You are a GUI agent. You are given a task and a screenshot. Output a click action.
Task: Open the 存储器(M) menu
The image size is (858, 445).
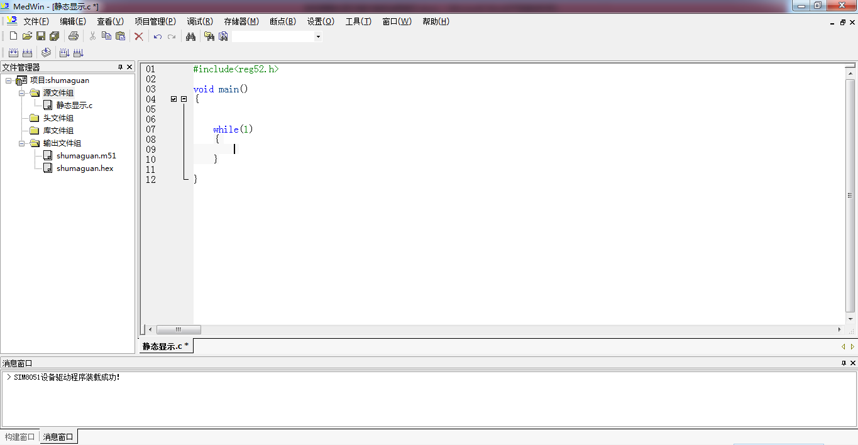(x=241, y=21)
